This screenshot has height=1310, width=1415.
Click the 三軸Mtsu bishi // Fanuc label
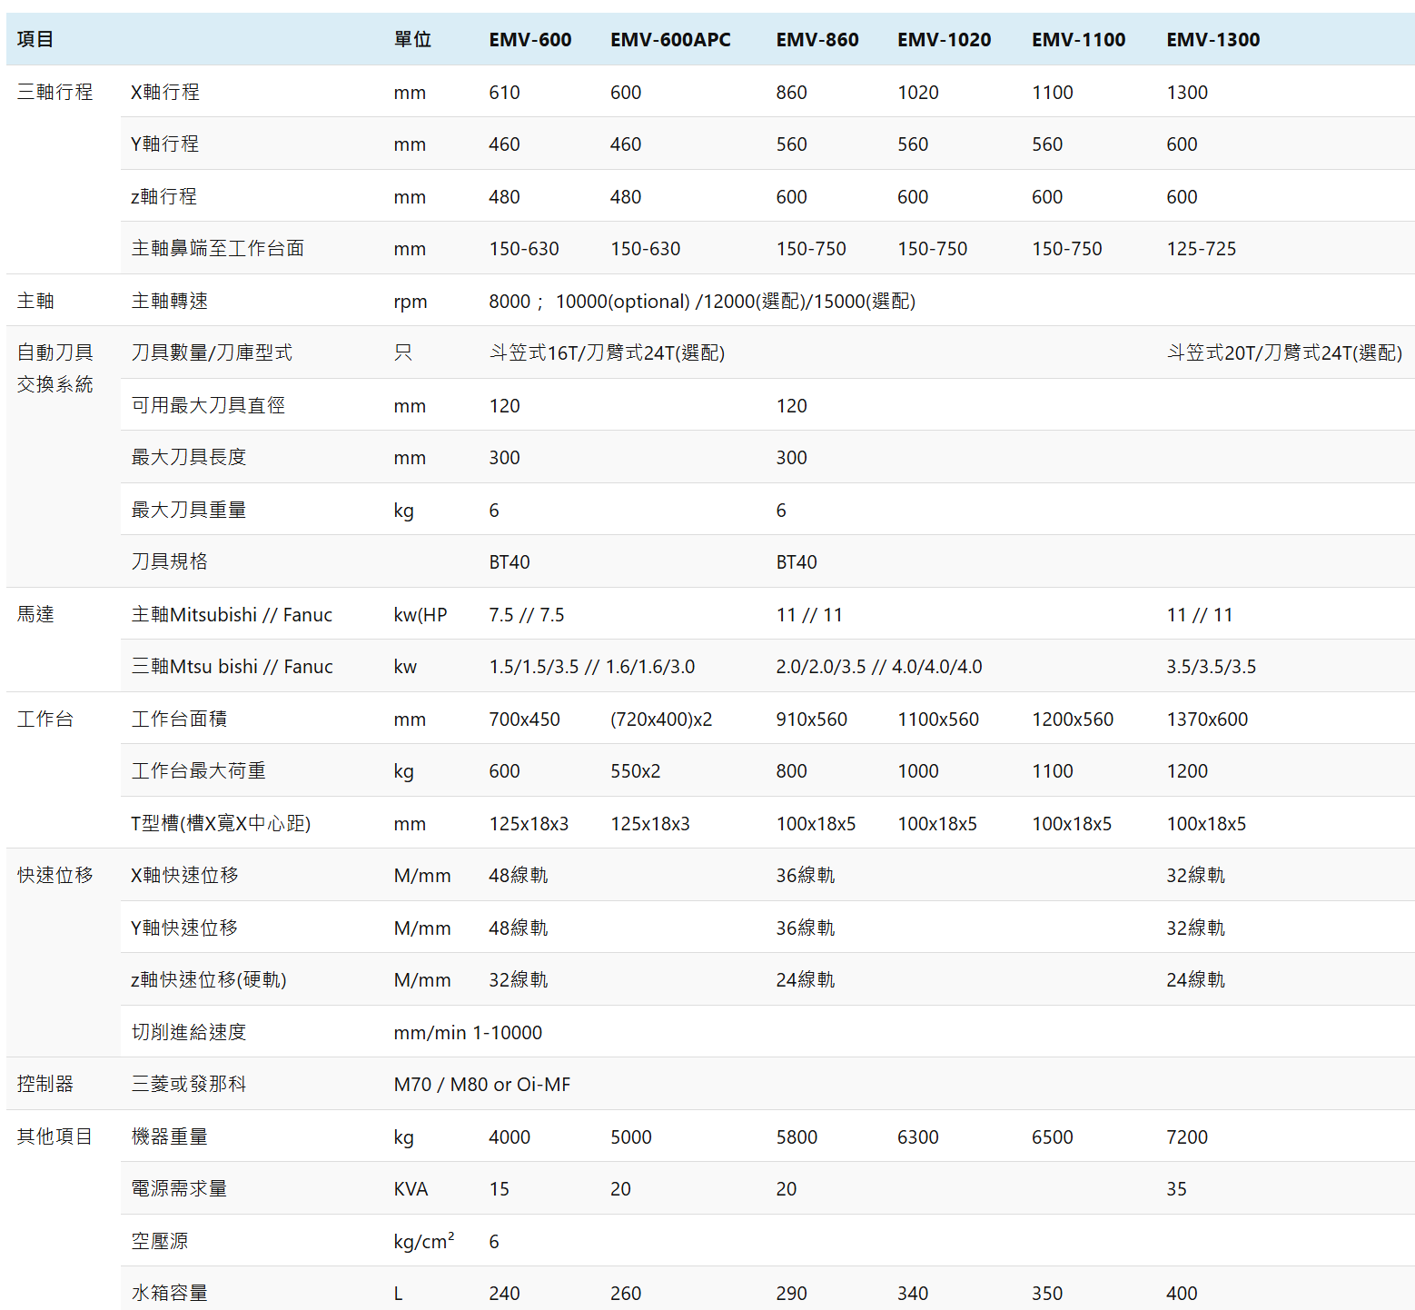click(x=232, y=666)
